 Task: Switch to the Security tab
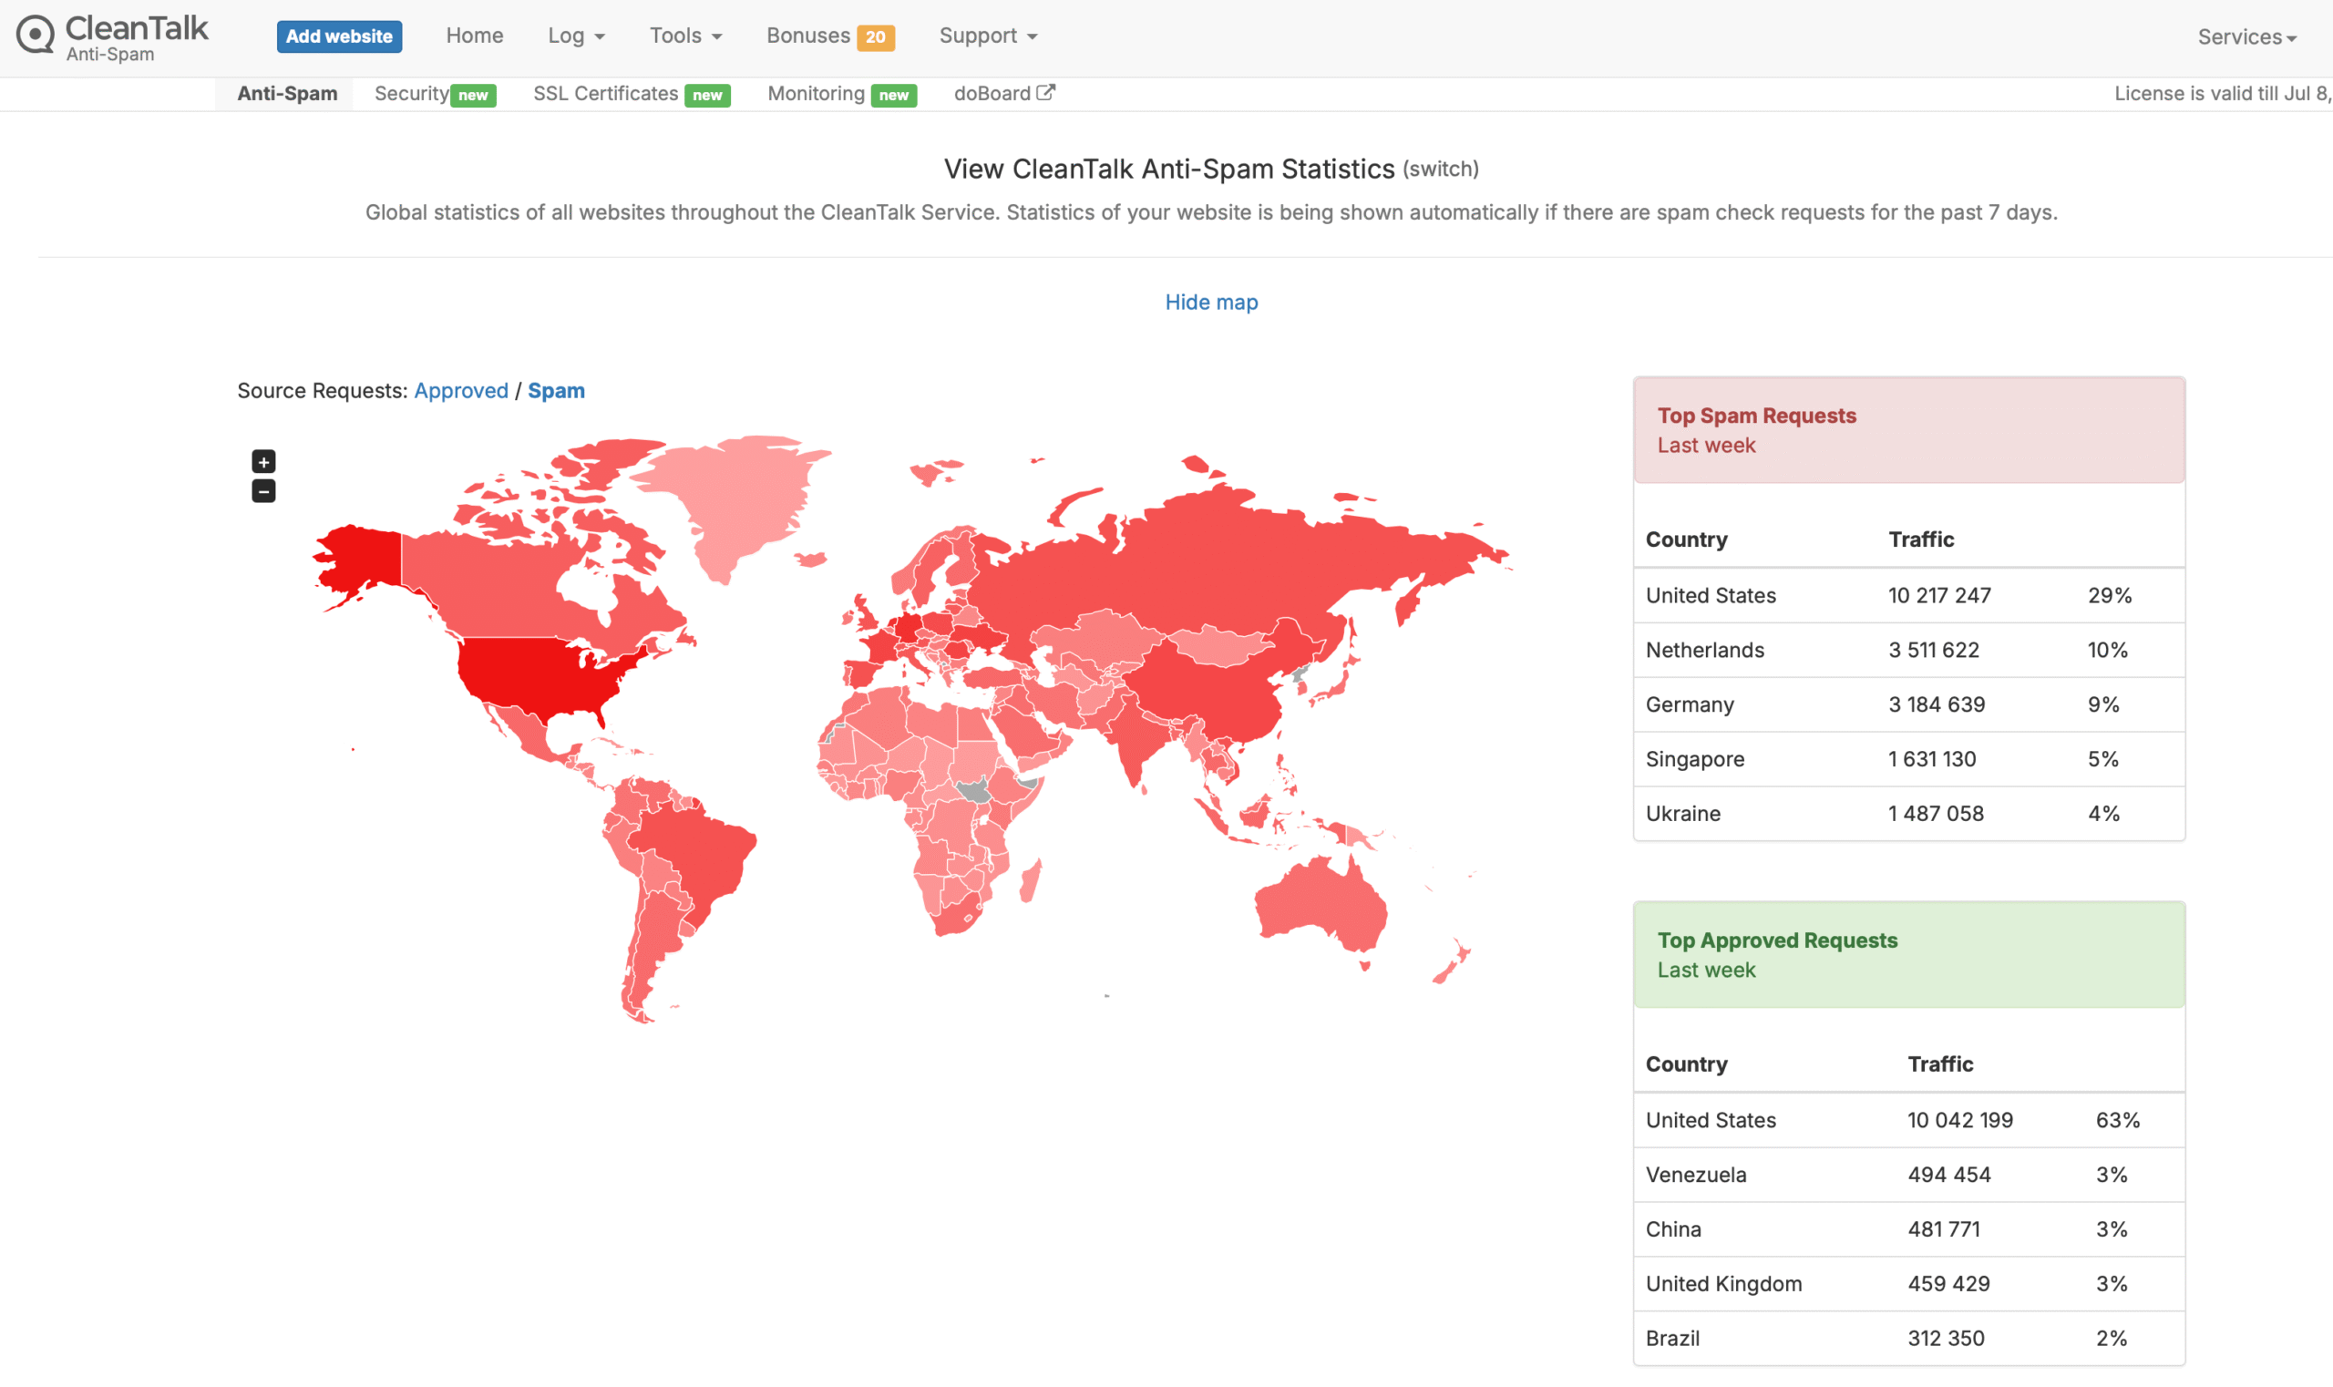[411, 94]
